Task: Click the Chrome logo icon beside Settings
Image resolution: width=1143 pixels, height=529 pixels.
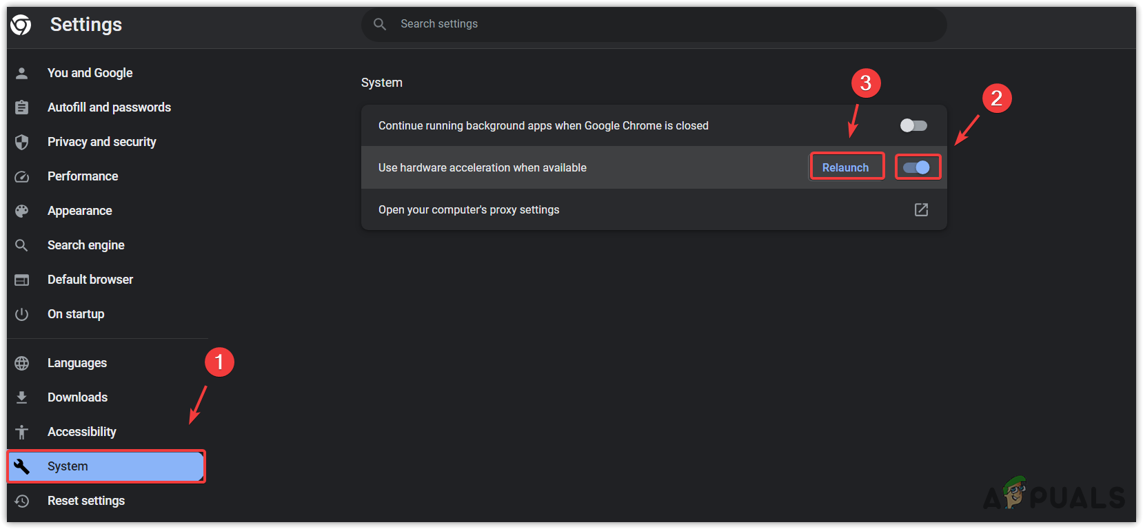Action: click(21, 25)
